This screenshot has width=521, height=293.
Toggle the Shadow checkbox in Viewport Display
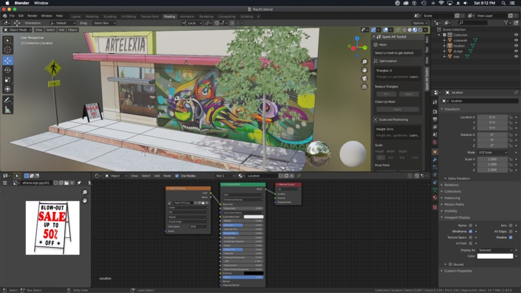(511, 237)
